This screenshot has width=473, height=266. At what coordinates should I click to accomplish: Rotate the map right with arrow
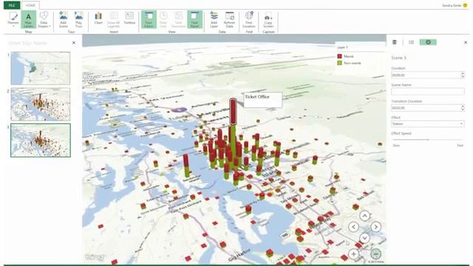[375, 227]
